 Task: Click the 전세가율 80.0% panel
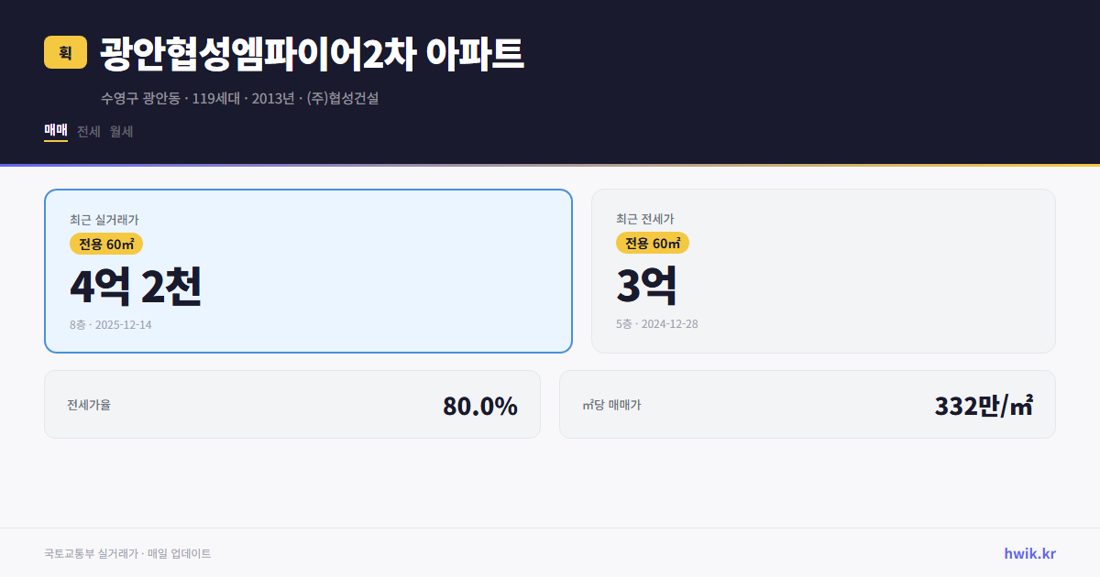292,404
